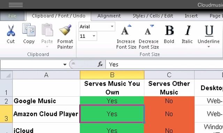Screen dimensions: 223x133
Task: Open the Styles / Cells / Edit tab
Action: [153, 16]
